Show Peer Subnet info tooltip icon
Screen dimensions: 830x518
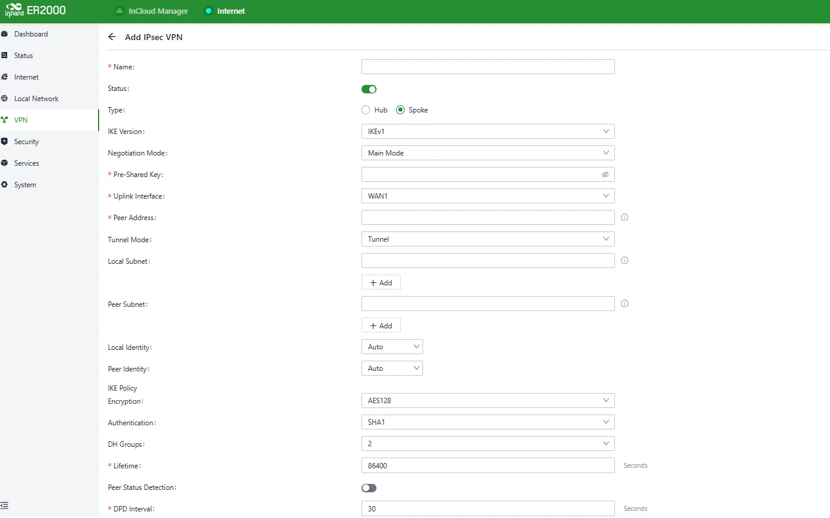pyautogui.click(x=624, y=304)
